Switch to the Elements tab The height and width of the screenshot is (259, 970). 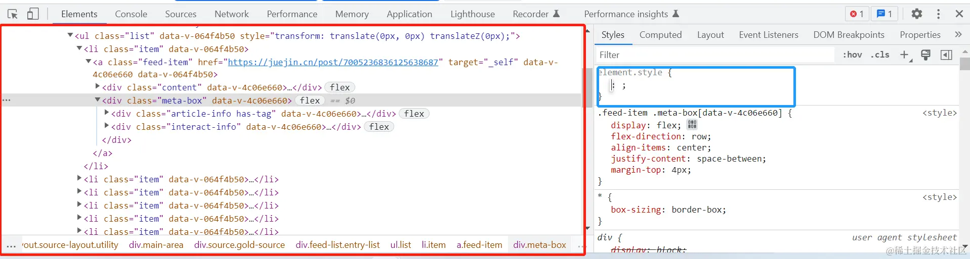click(x=79, y=14)
